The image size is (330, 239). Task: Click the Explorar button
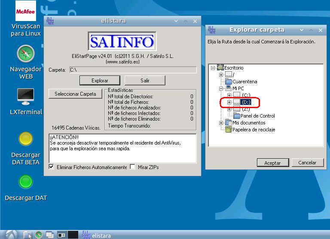point(100,81)
